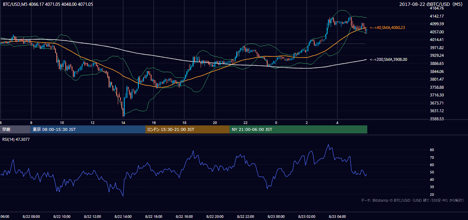Screen dimensions: 468x220
Task: Click RSI axis level 50
Action: click(x=432, y=172)
